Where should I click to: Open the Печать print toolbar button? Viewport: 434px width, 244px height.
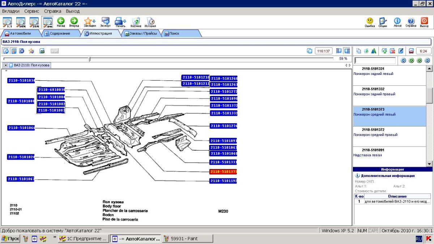click(120, 22)
